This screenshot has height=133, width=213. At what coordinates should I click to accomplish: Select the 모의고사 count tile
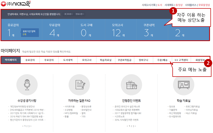[121, 30]
